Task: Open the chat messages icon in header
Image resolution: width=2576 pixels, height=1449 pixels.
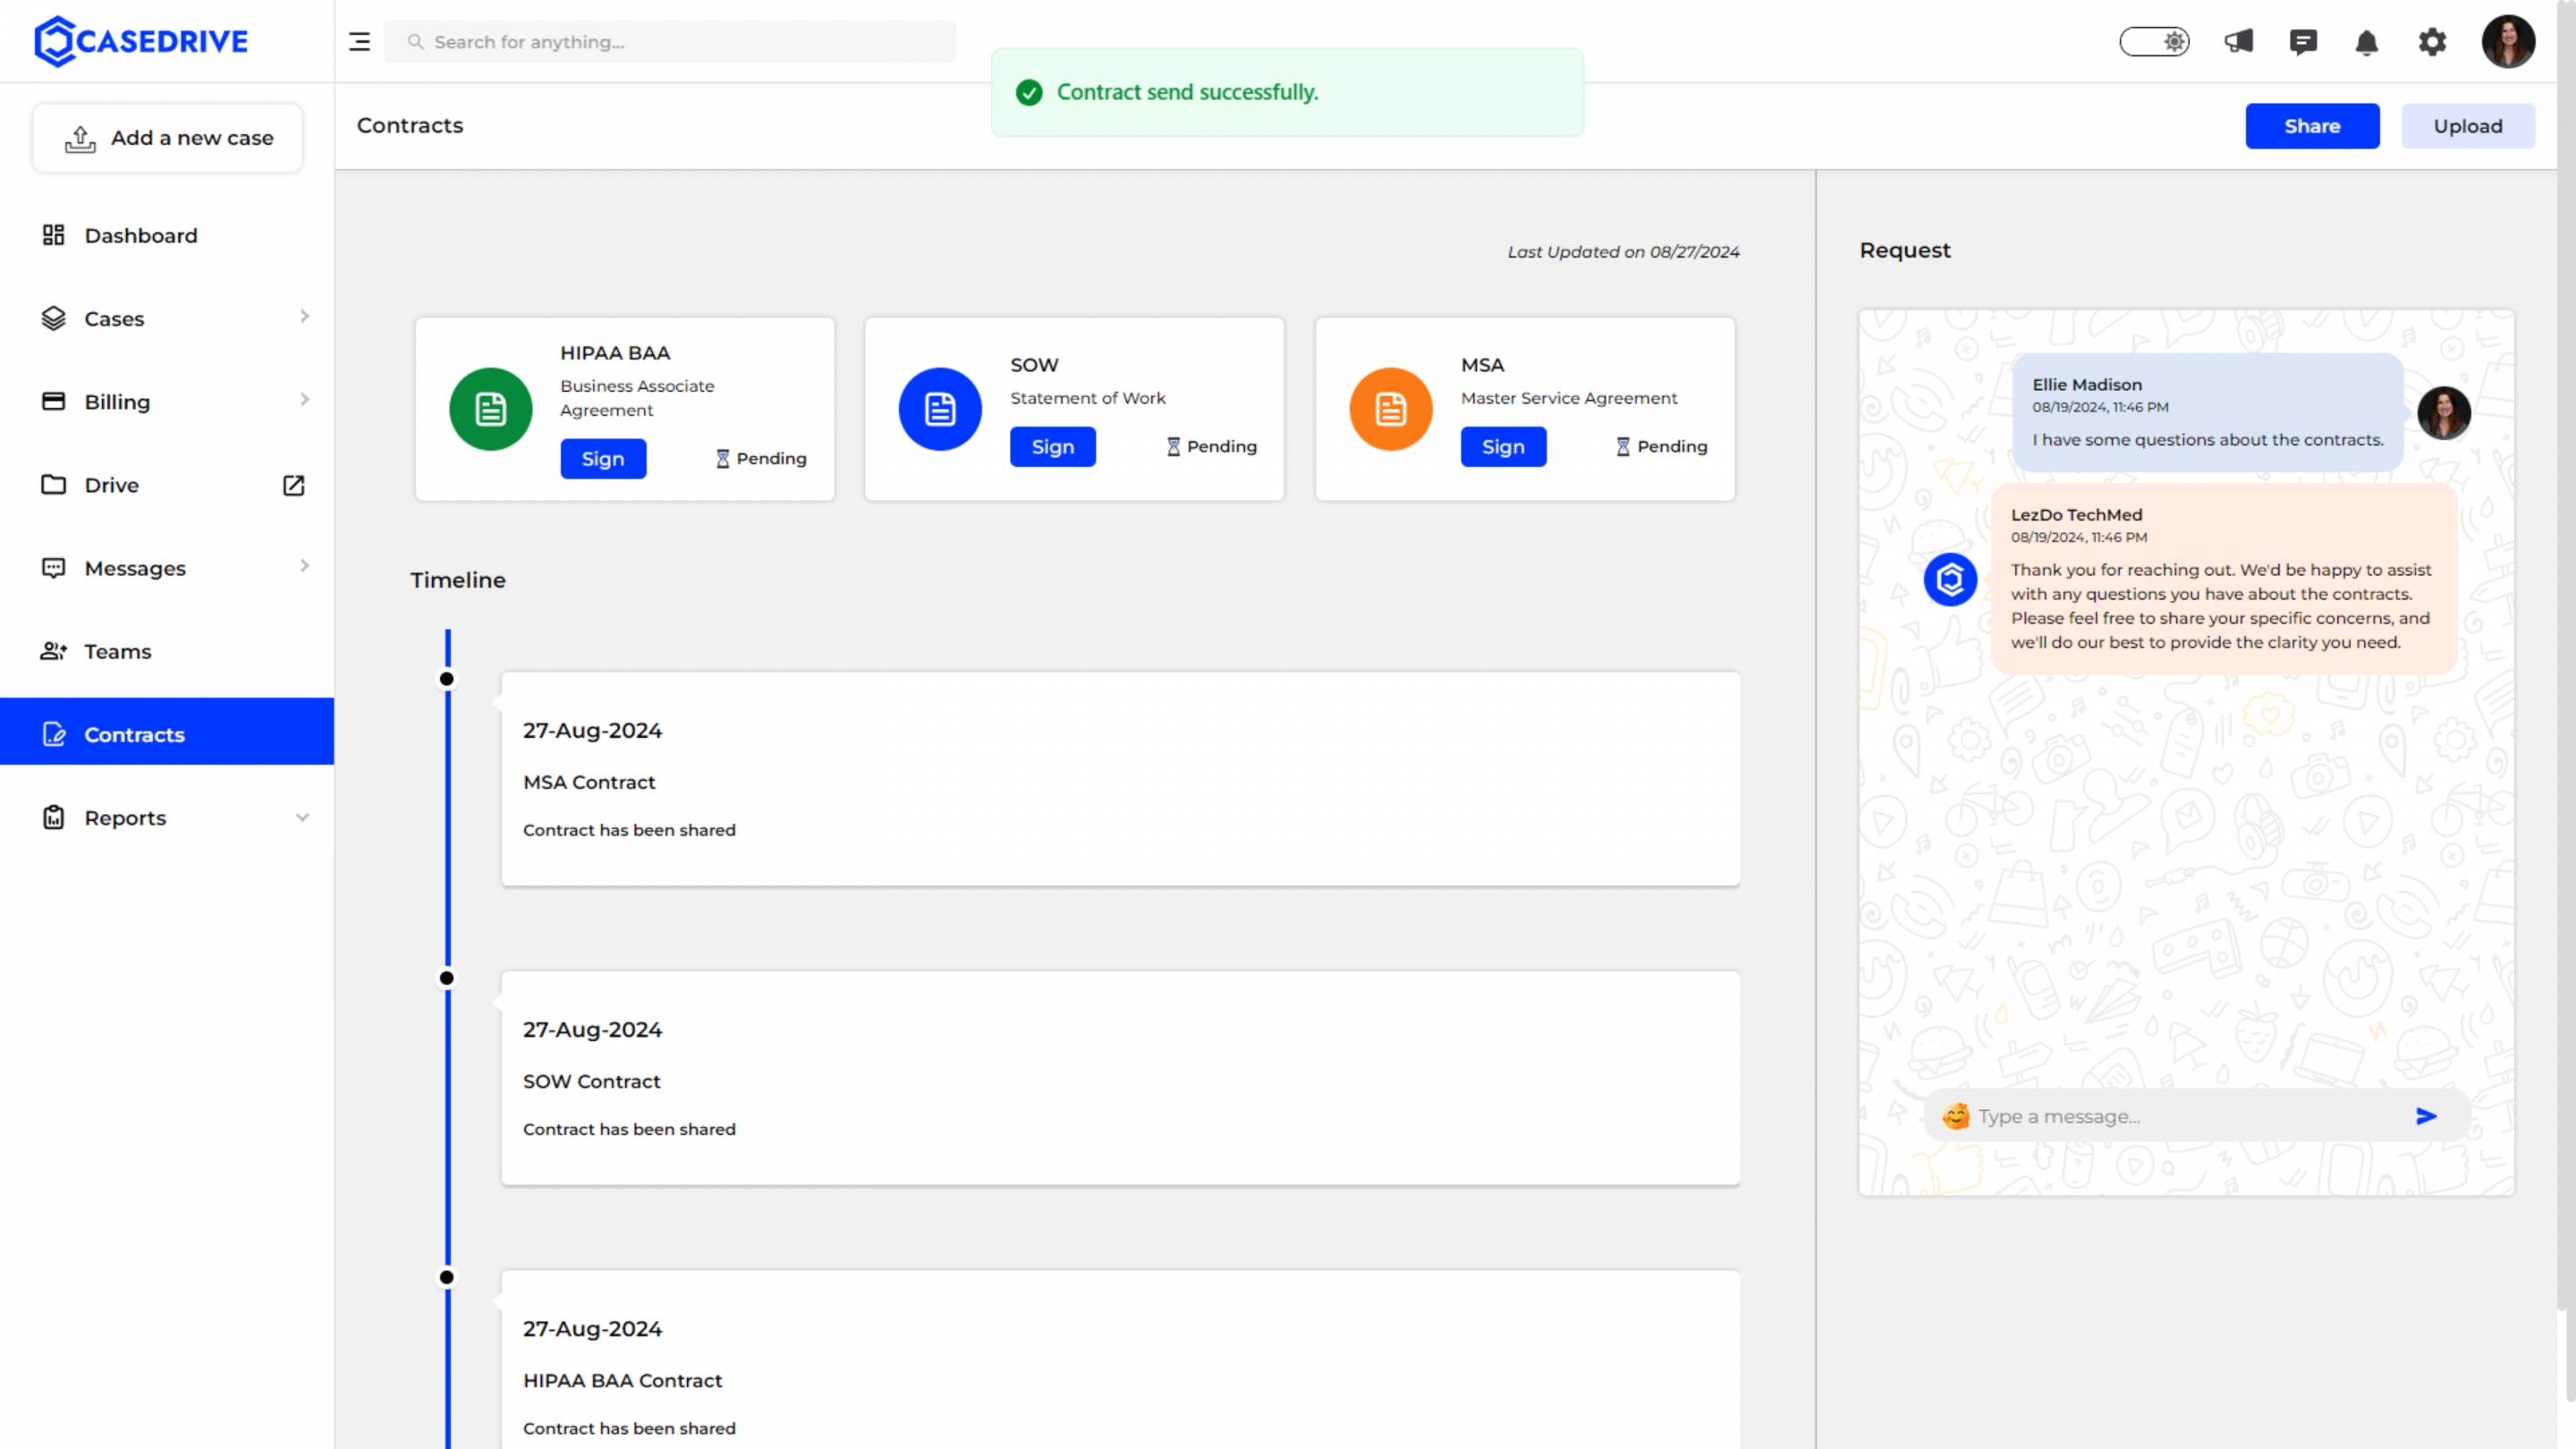Action: (x=2303, y=42)
